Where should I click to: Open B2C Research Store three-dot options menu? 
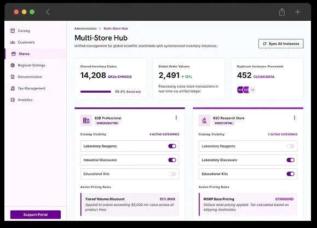[295, 117]
